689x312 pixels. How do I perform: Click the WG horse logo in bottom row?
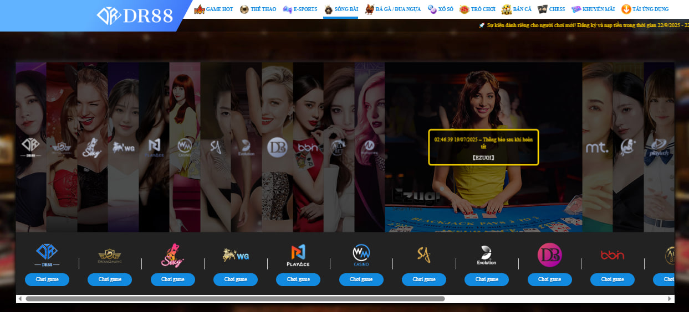coord(236,255)
